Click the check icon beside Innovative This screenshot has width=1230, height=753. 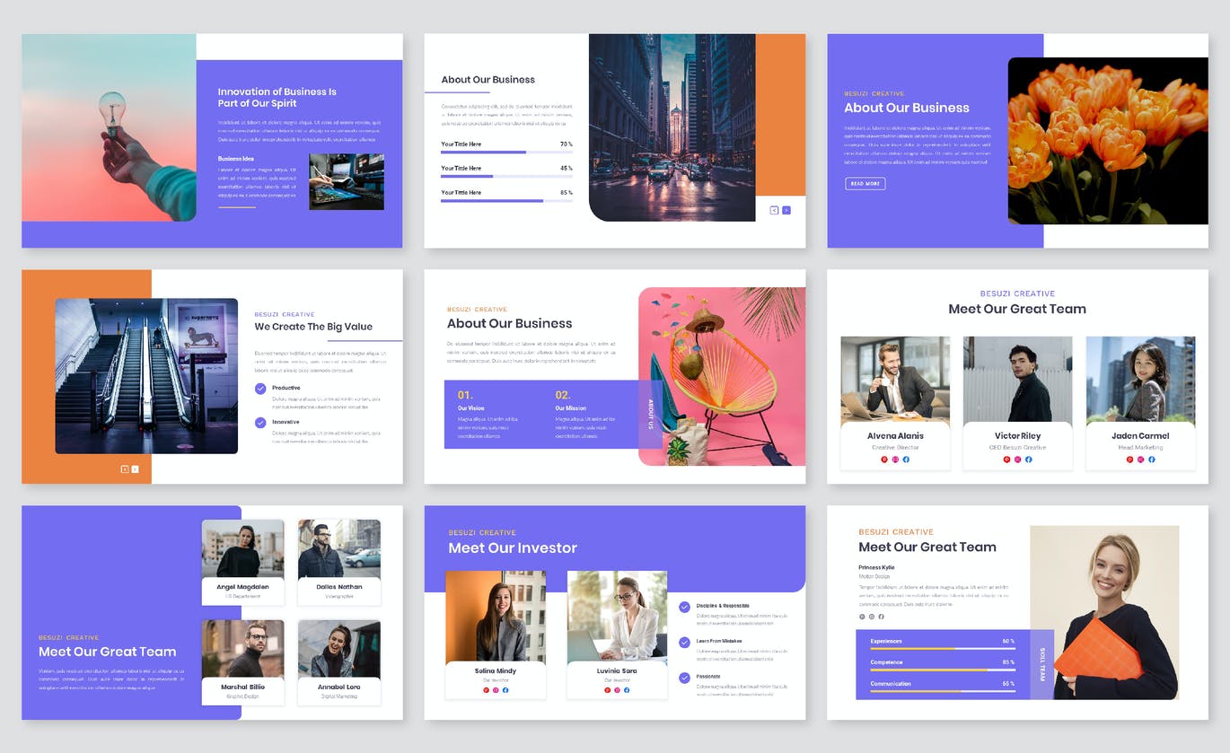[260, 422]
